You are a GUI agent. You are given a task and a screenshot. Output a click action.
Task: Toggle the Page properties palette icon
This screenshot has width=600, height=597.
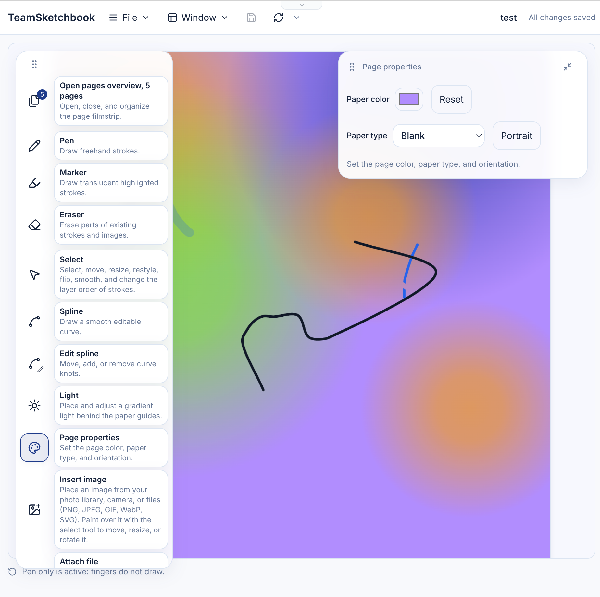pos(34,448)
